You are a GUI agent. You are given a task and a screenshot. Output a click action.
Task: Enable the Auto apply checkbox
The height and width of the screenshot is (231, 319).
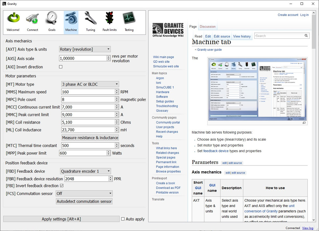point(123,219)
